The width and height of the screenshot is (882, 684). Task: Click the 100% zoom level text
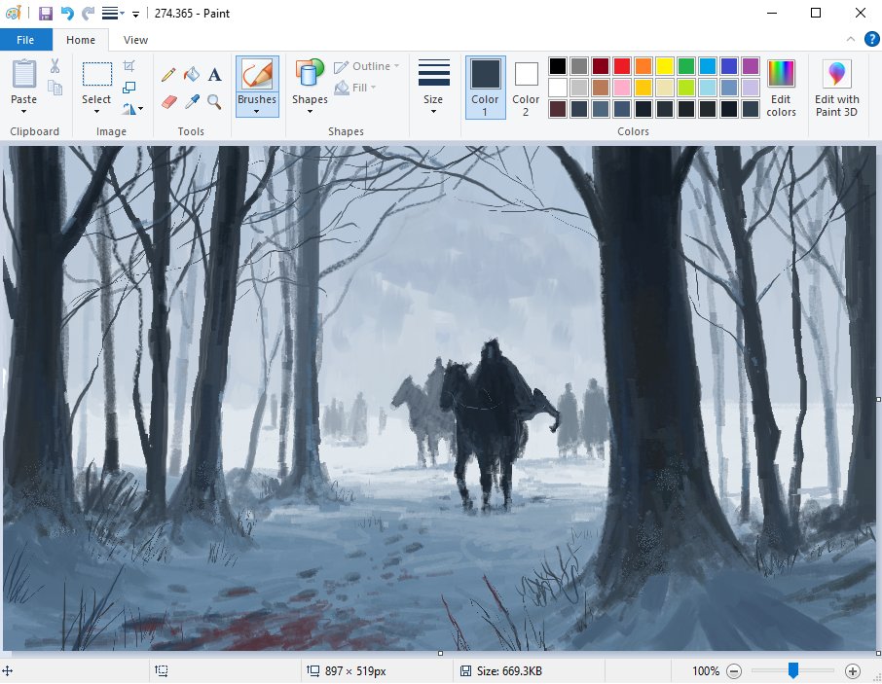pos(706,670)
